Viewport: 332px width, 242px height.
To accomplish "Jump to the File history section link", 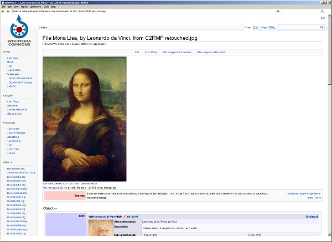I will (x=151, y=52).
